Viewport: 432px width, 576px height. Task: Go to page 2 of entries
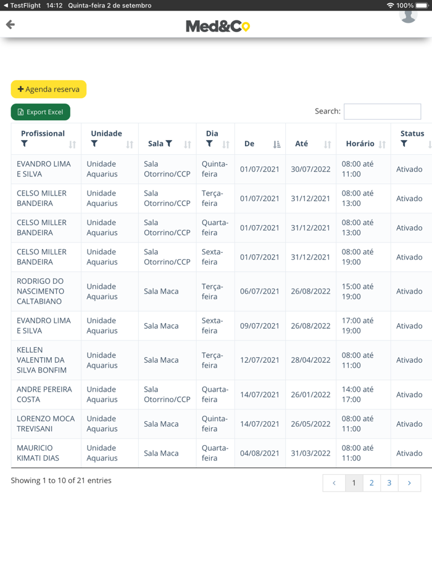(372, 483)
